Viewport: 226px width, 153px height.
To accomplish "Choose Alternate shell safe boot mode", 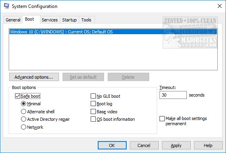I will pyautogui.click(x=23, y=112).
